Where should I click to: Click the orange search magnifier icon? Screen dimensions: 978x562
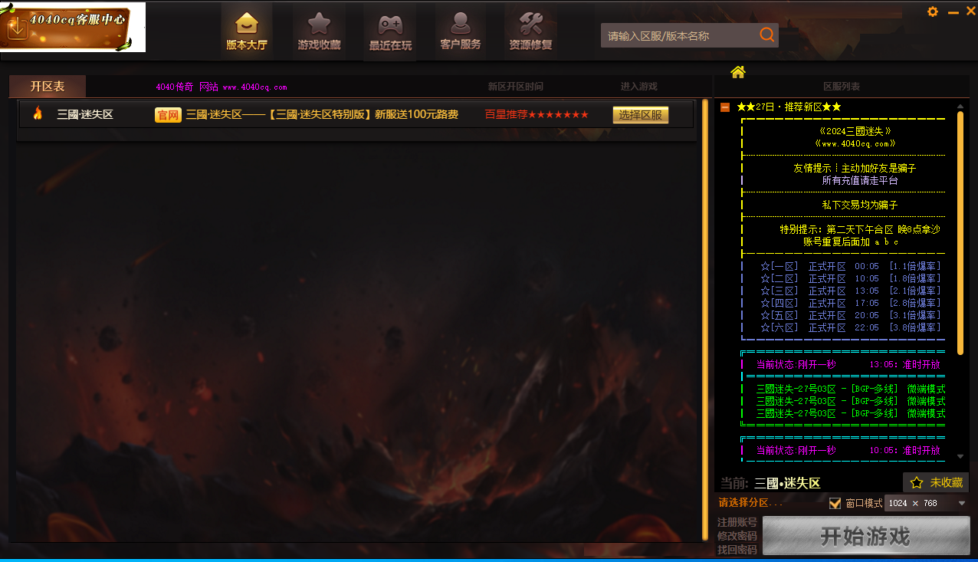(x=766, y=35)
